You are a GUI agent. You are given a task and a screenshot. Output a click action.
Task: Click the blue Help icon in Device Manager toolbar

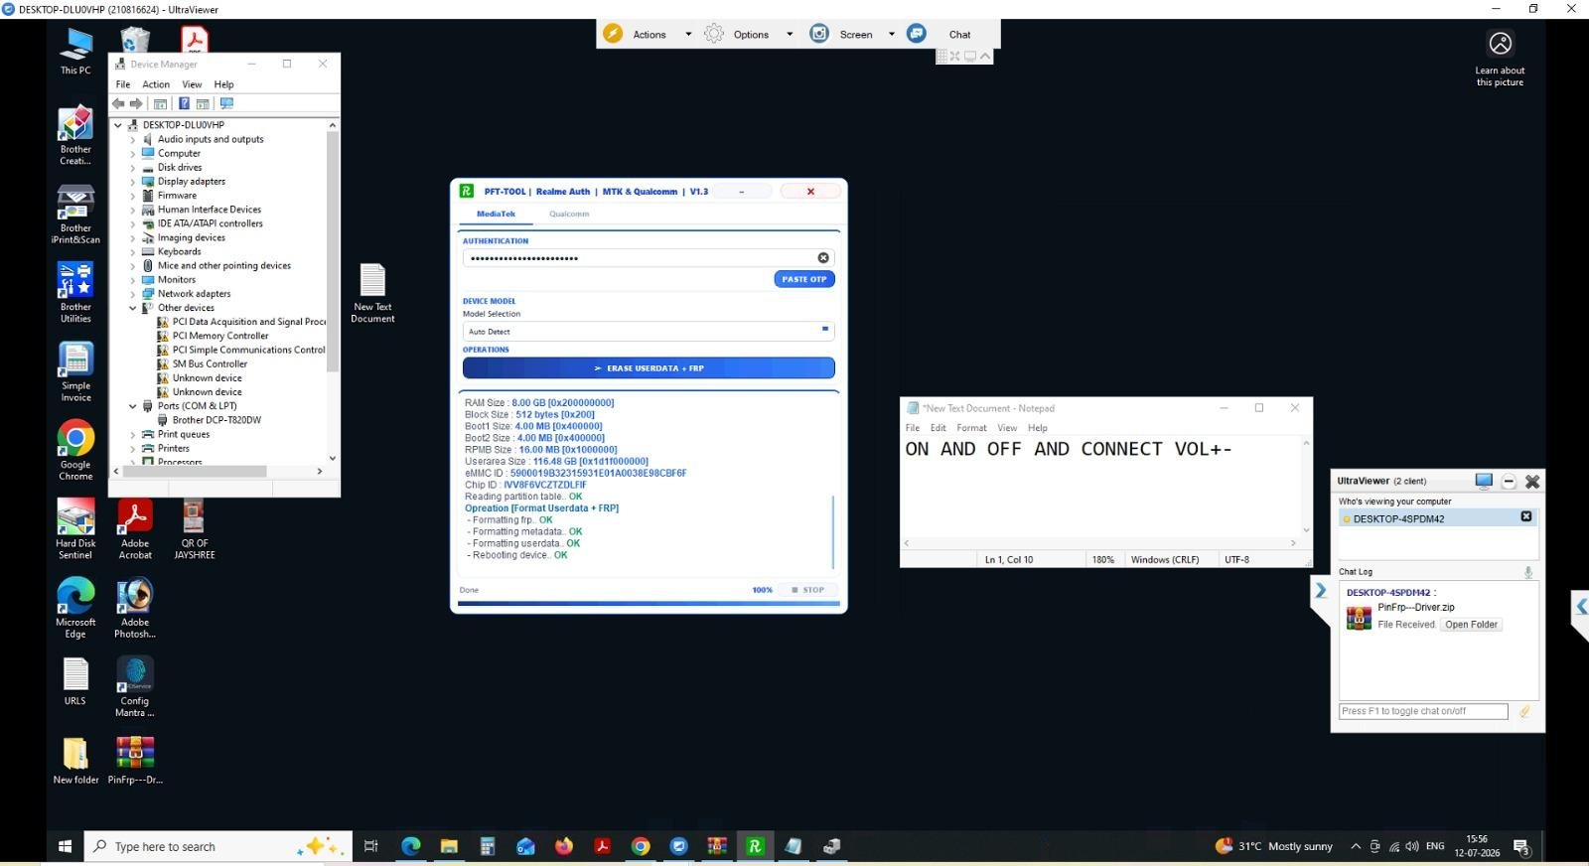click(x=184, y=103)
